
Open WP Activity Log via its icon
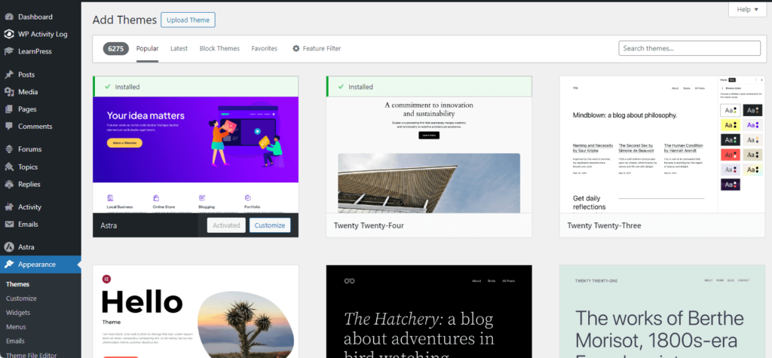pyautogui.click(x=9, y=34)
